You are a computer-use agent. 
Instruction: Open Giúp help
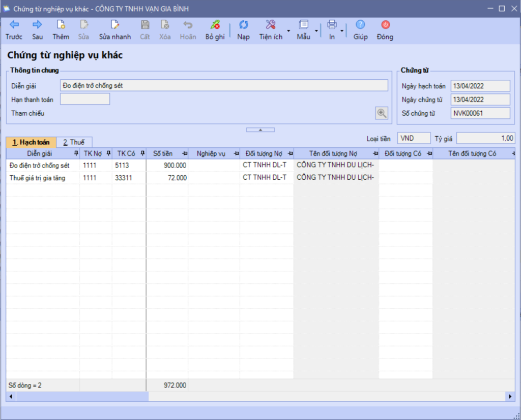(361, 30)
